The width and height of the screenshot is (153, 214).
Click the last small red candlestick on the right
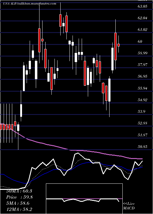(x=119, y=45)
